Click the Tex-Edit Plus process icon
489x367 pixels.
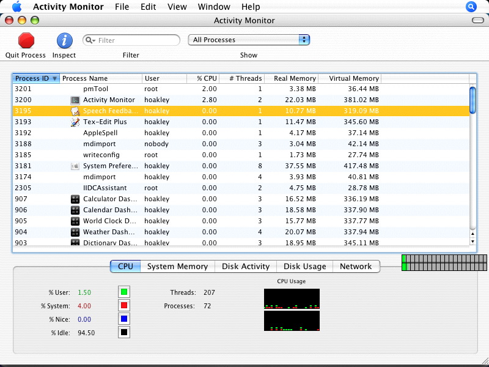(75, 122)
